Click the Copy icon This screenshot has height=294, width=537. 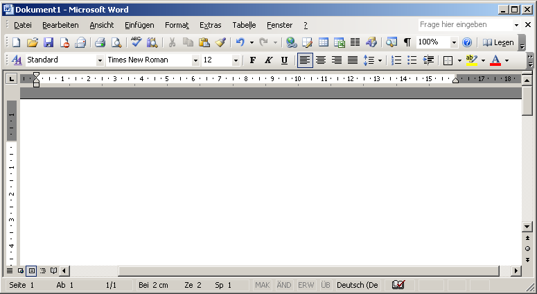(x=188, y=42)
